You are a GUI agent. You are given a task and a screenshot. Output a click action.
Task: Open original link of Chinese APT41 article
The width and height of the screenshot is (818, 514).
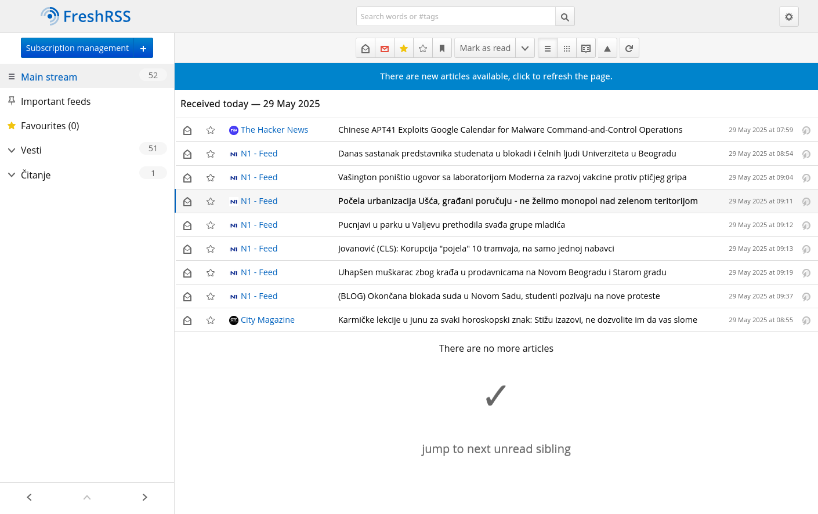click(806, 130)
